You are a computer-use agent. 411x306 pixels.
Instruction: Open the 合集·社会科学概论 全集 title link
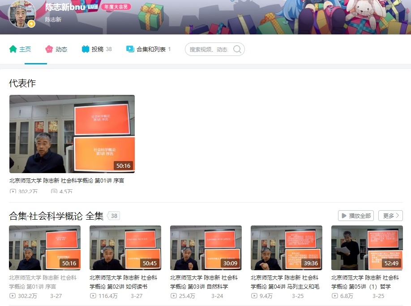[x=56, y=216]
